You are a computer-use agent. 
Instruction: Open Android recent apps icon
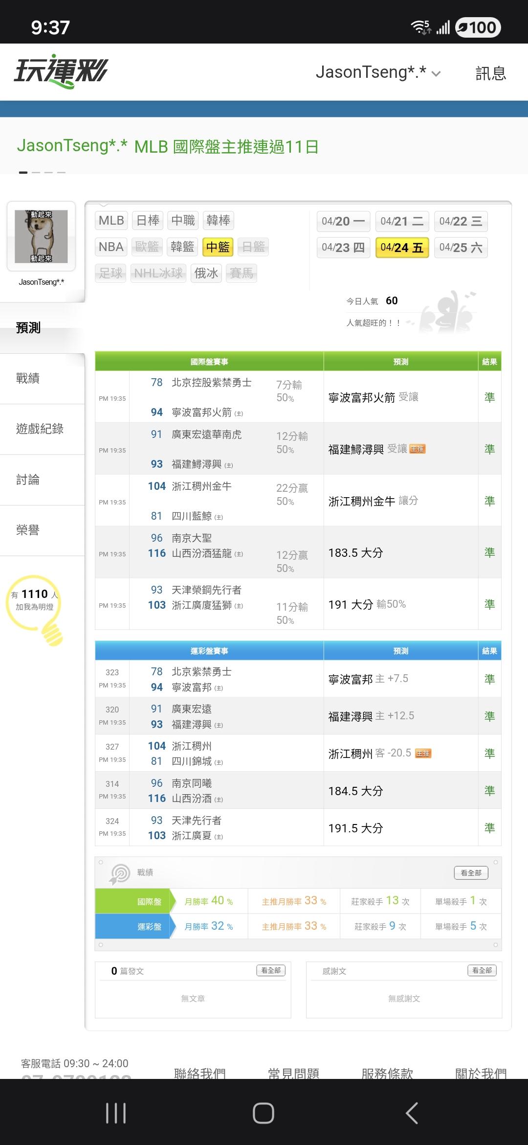click(x=116, y=1113)
